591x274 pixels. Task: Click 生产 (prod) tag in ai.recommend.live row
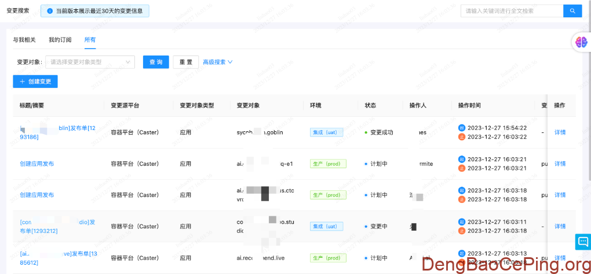(x=328, y=258)
